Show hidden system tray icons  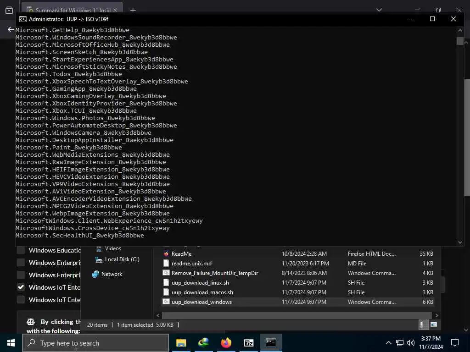(388, 343)
